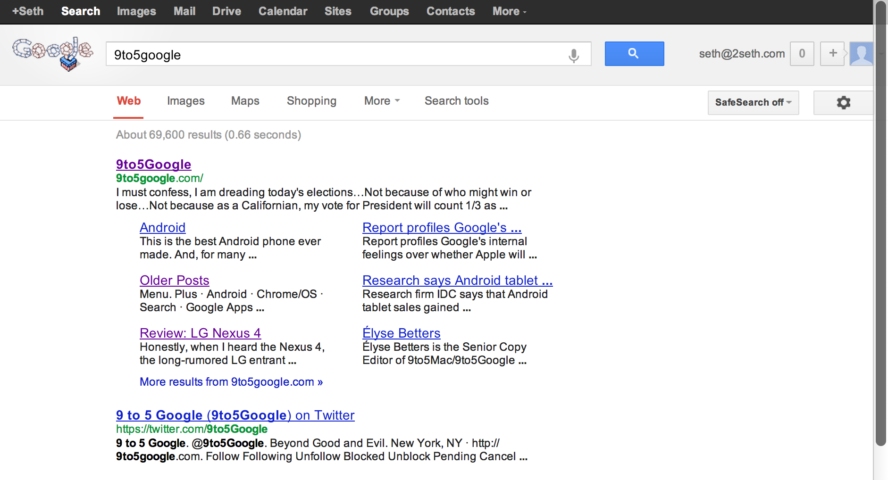Open the notifications counter showing 0
The width and height of the screenshot is (888, 480).
[802, 54]
